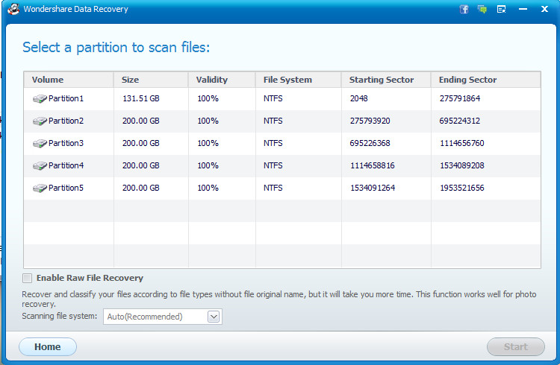
Task: Enable Raw File Recovery checkbox
Action: point(27,278)
